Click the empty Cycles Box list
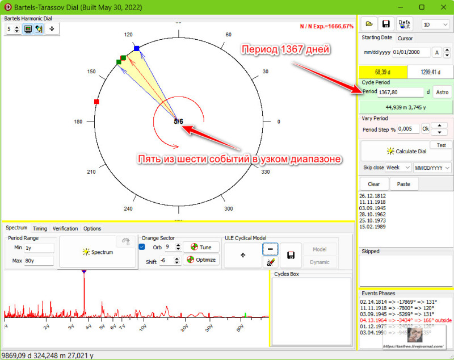The image size is (454, 360). coord(311,311)
